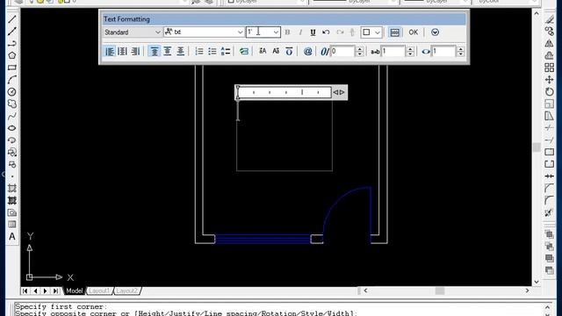Select the Polygon tool
562x316 pixels.
(x=11, y=55)
